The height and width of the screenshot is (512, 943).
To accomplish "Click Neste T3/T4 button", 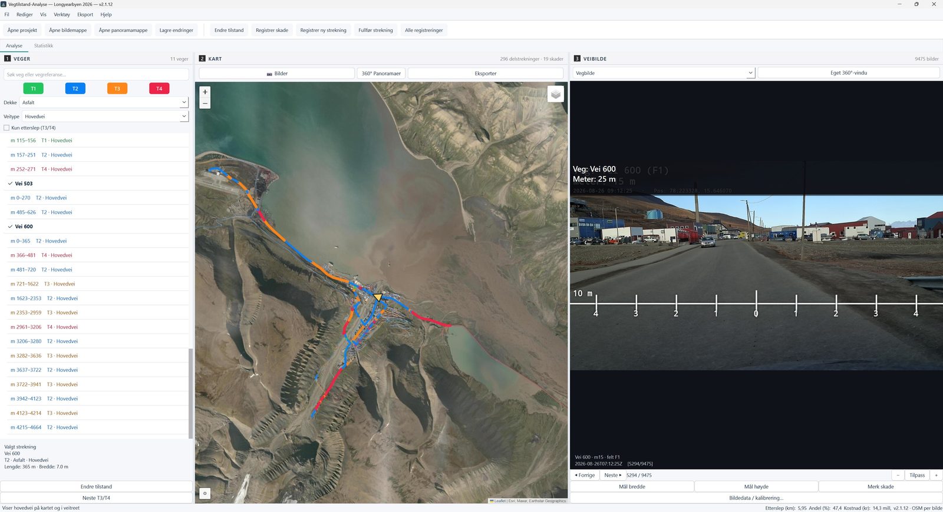I will [x=96, y=498].
